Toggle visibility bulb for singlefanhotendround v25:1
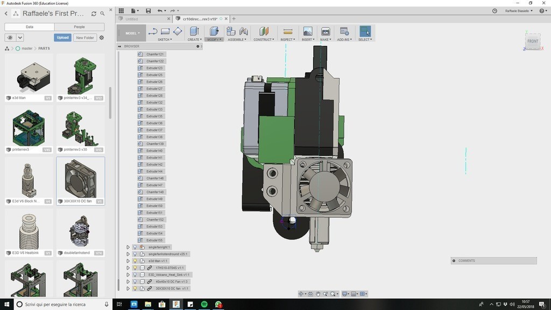This screenshot has height=310, width=551. 135,254
